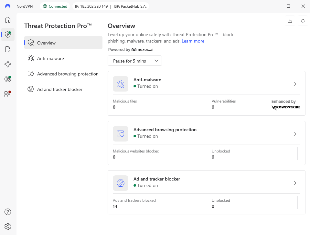Open the Dark Web Monitor target icon
Screen dimensions: 310x235
(8, 79)
